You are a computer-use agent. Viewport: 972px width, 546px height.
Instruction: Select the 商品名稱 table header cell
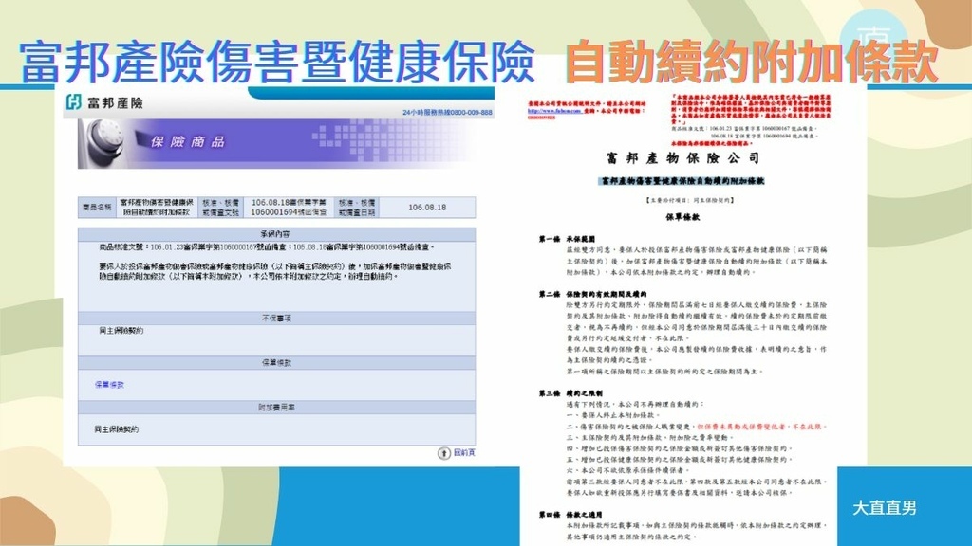pos(98,208)
